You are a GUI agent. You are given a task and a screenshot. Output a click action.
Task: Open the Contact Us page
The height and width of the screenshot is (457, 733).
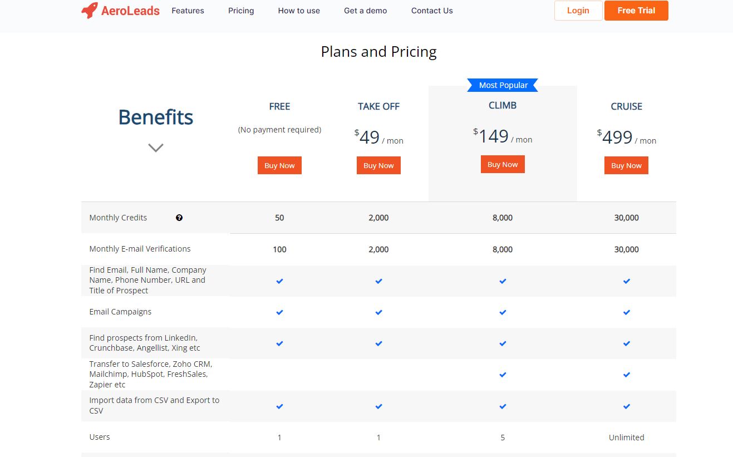pos(432,11)
